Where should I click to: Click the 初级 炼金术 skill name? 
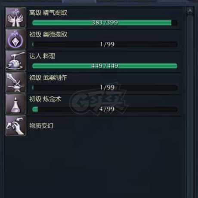(45, 99)
